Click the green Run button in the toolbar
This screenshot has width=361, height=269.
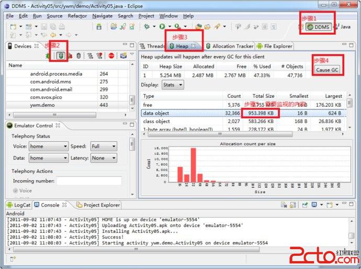tap(163, 26)
